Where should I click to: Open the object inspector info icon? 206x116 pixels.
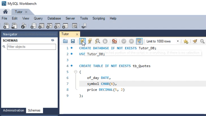coord(24,26)
